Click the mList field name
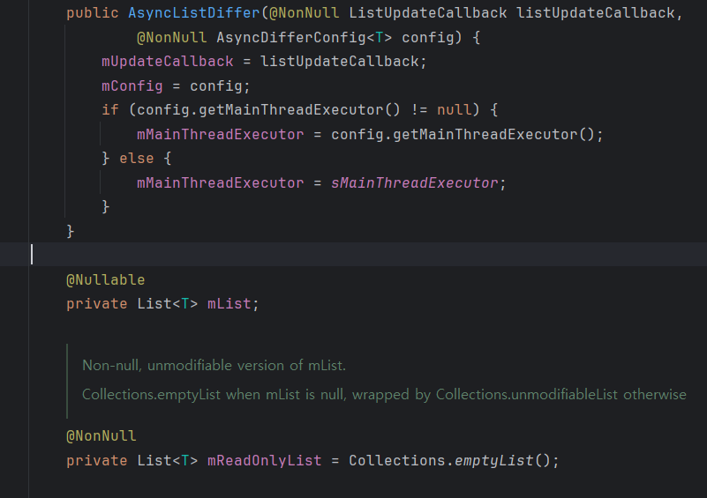Image resolution: width=707 pixels, height=498 pixels. pos(229,304)
